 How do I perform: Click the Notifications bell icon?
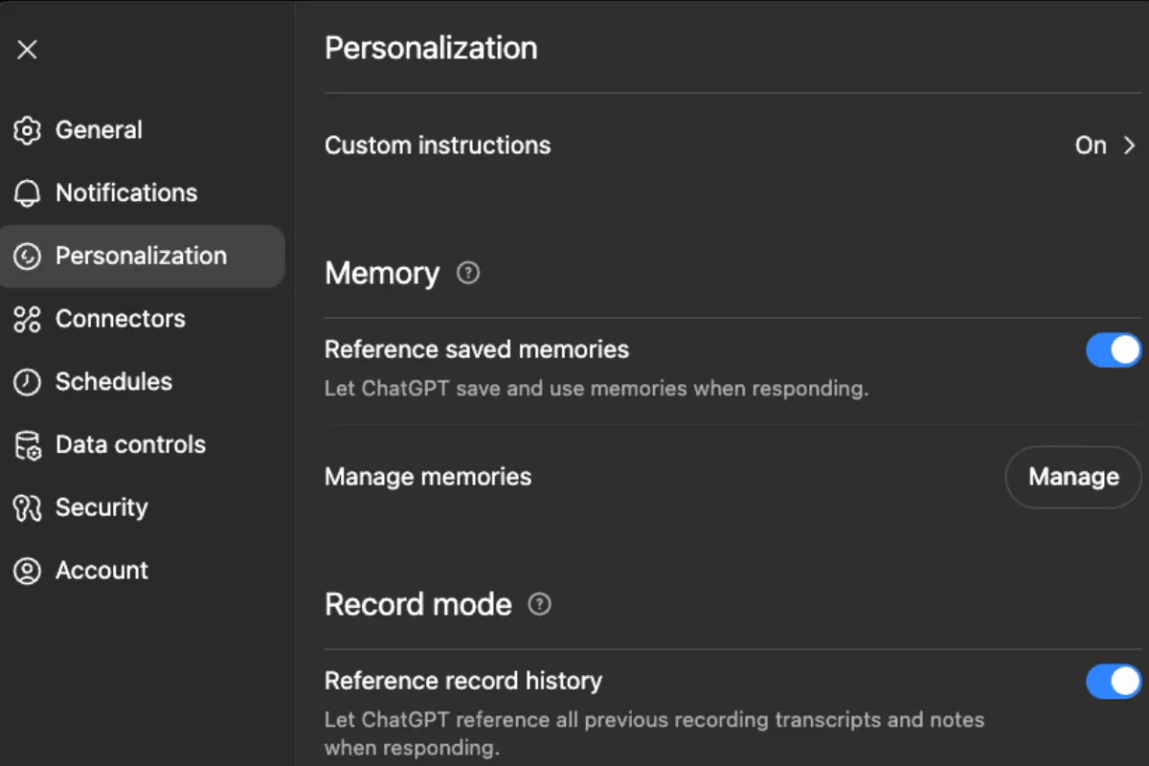coord(27,193)
